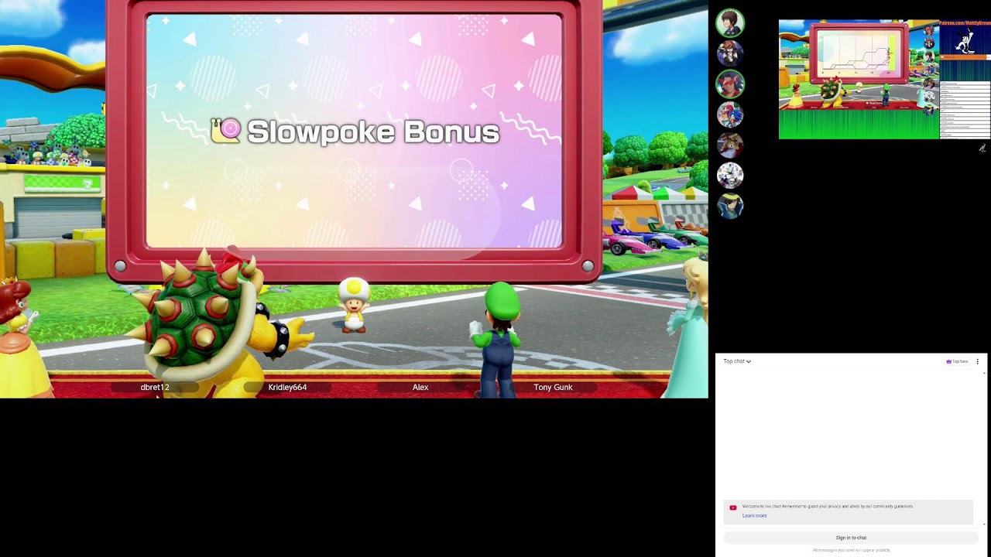Open the chat three-dot options menu

977,361
